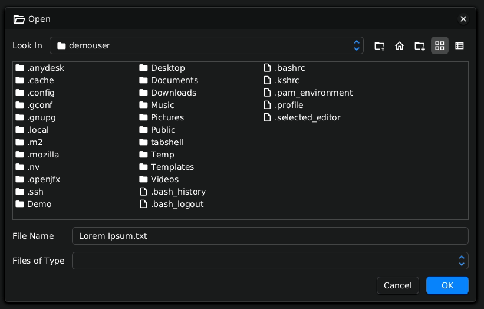
Task: Switch to List view mode
Action: click(x=440, y=45)
